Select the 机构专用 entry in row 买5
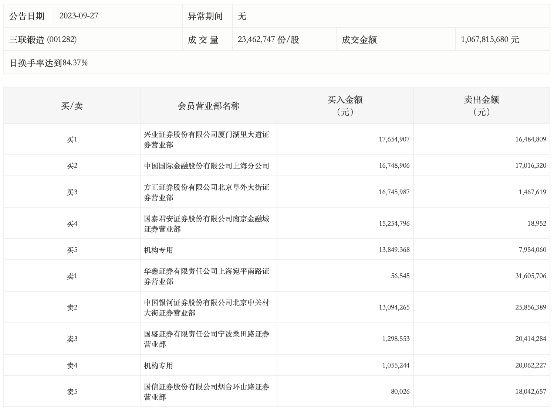This screenshot has height=413, width=554. tap(159, 250)
